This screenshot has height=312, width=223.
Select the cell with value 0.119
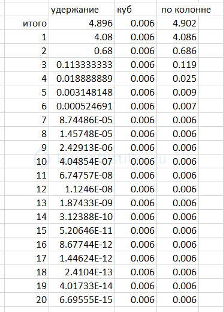178,65
